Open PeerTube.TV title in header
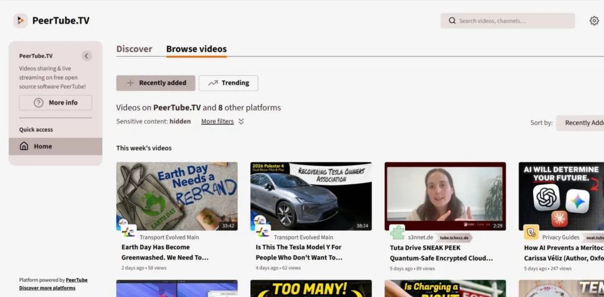Image resolution: width=604 pixels, height=297 pixels. 61,21
